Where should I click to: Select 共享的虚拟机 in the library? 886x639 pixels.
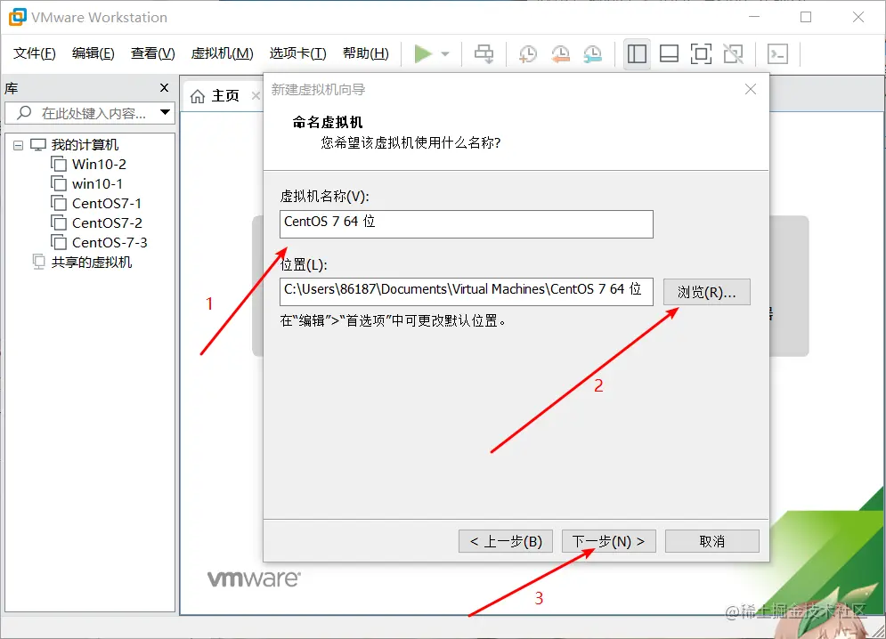coord(92,263)
